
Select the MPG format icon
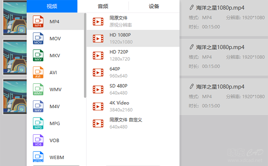(38, 123)
